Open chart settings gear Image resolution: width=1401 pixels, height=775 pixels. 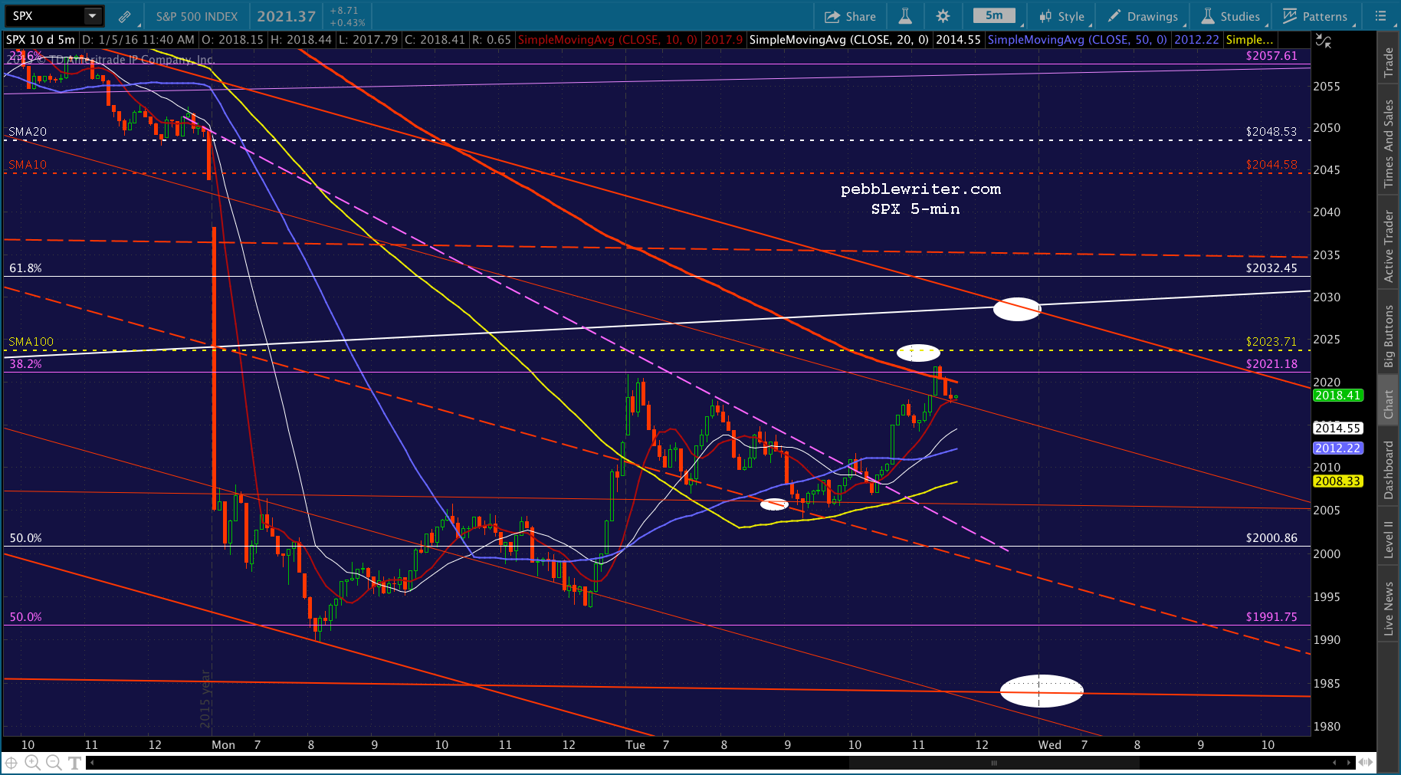point(943,16)
